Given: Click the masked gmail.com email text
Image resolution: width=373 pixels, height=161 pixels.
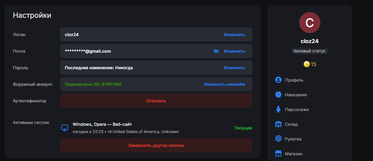Looking at the screenshot, I should (x=88, y=51).
